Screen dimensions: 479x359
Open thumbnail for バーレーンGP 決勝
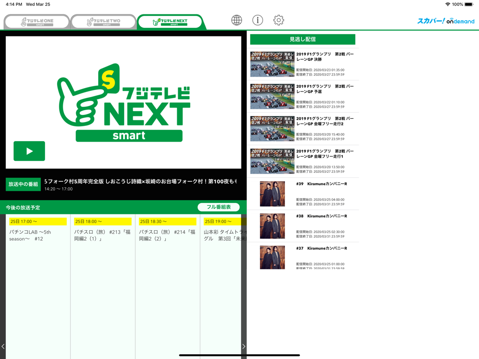(273, 64)
